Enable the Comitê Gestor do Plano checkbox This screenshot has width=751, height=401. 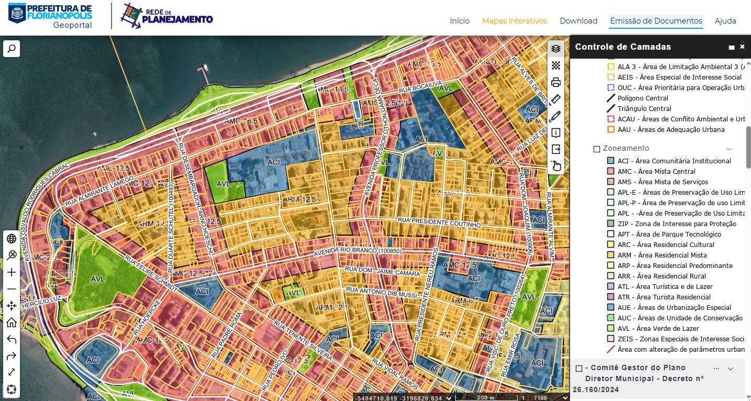tap(579, 368)
